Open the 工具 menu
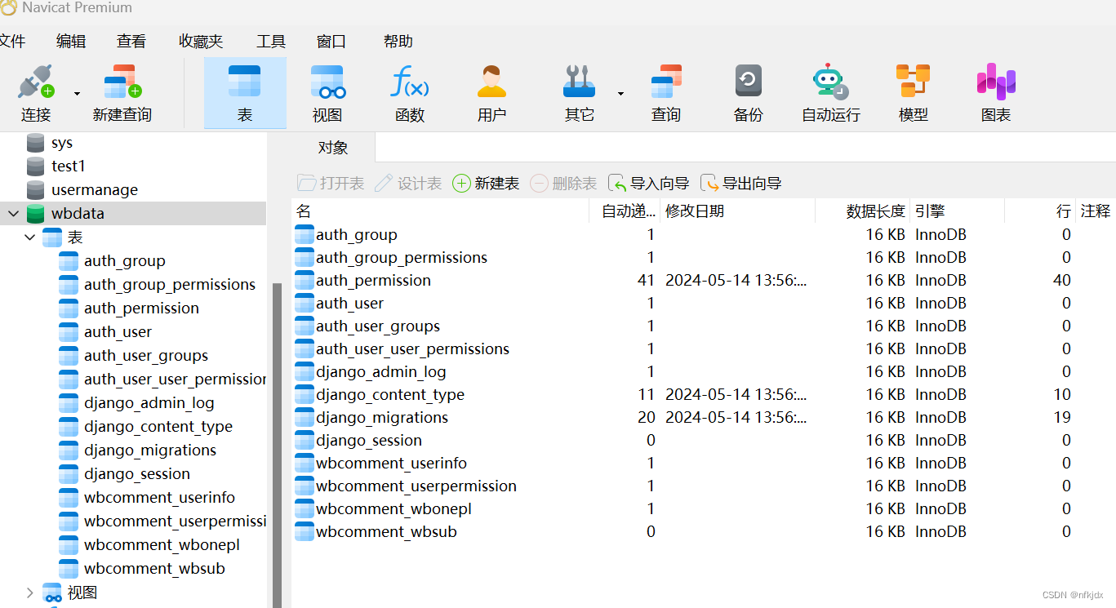 click(x=271, y=41)
